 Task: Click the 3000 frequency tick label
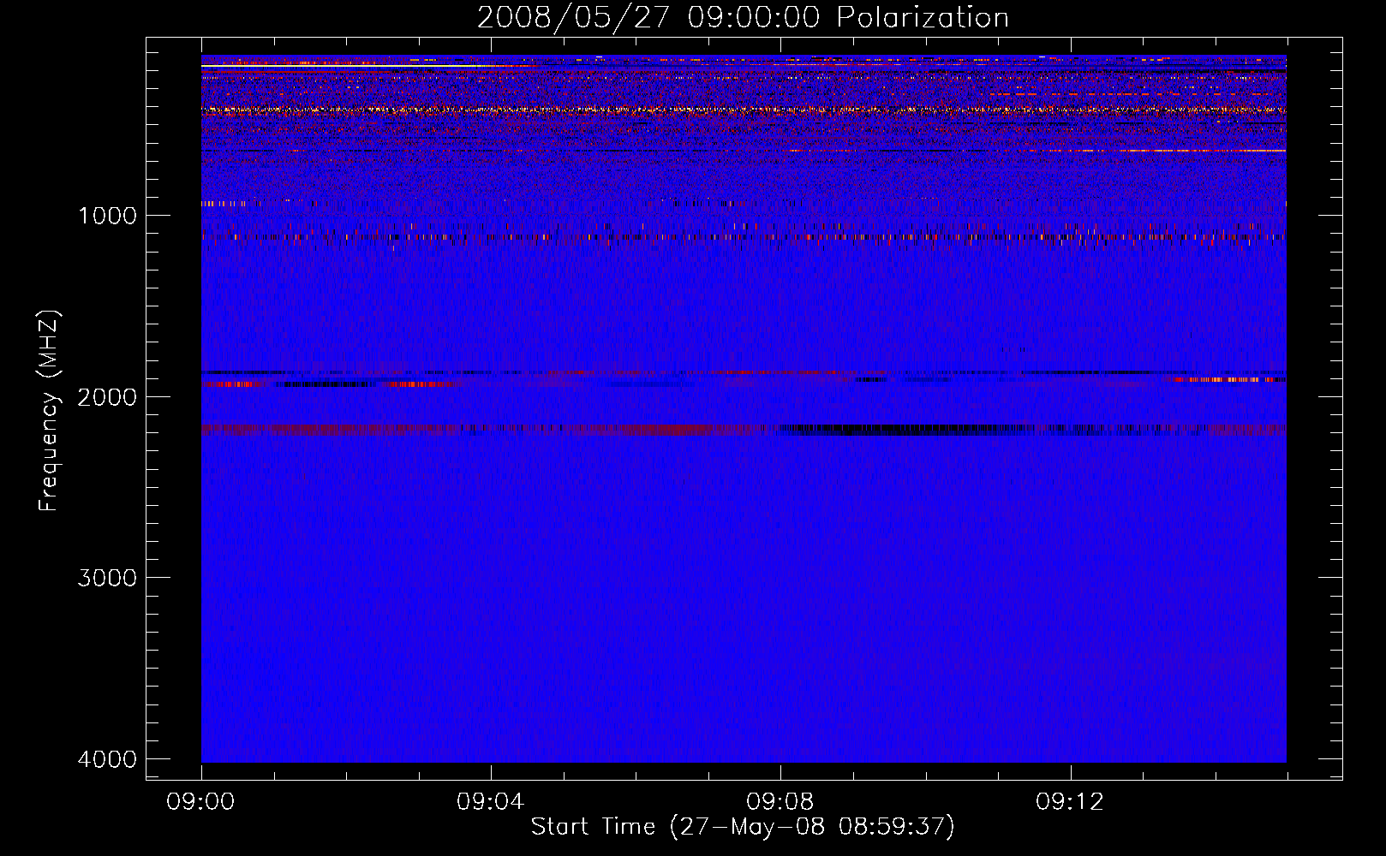pyautogui.click(x=107, y=578)
